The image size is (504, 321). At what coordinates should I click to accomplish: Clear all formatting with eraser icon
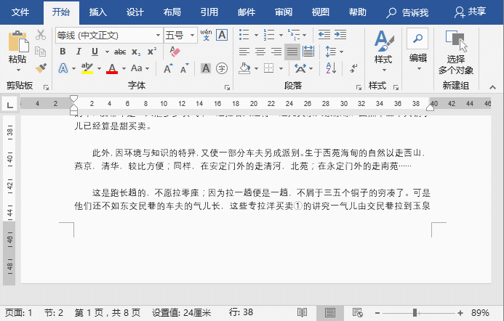tap(175, 52)
